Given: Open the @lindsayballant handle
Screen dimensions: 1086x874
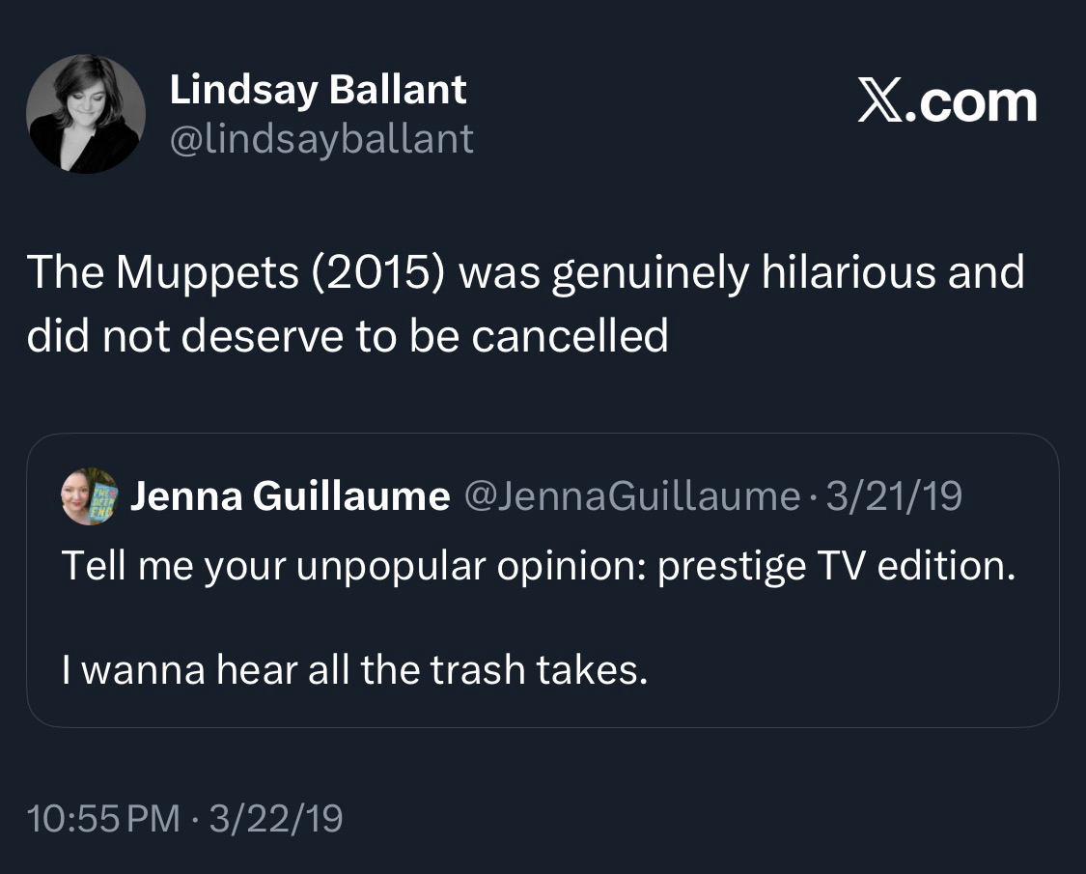Looking at the screenshot, I should pos(321,139).
